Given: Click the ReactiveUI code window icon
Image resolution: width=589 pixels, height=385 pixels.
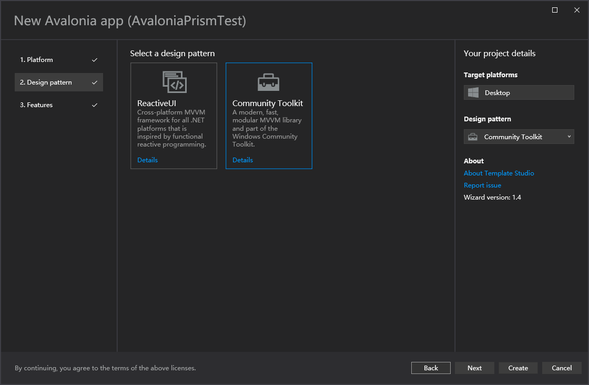Looking at the screenshot, I should tap(174, 82).
